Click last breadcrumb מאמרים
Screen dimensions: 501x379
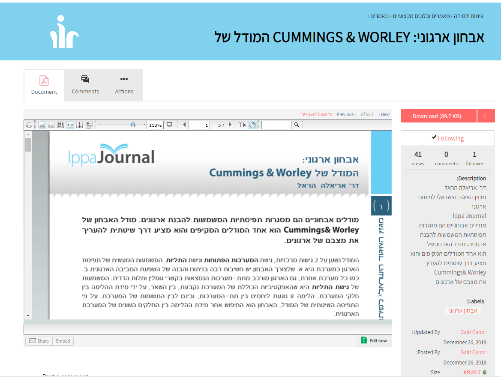(380, 16)
